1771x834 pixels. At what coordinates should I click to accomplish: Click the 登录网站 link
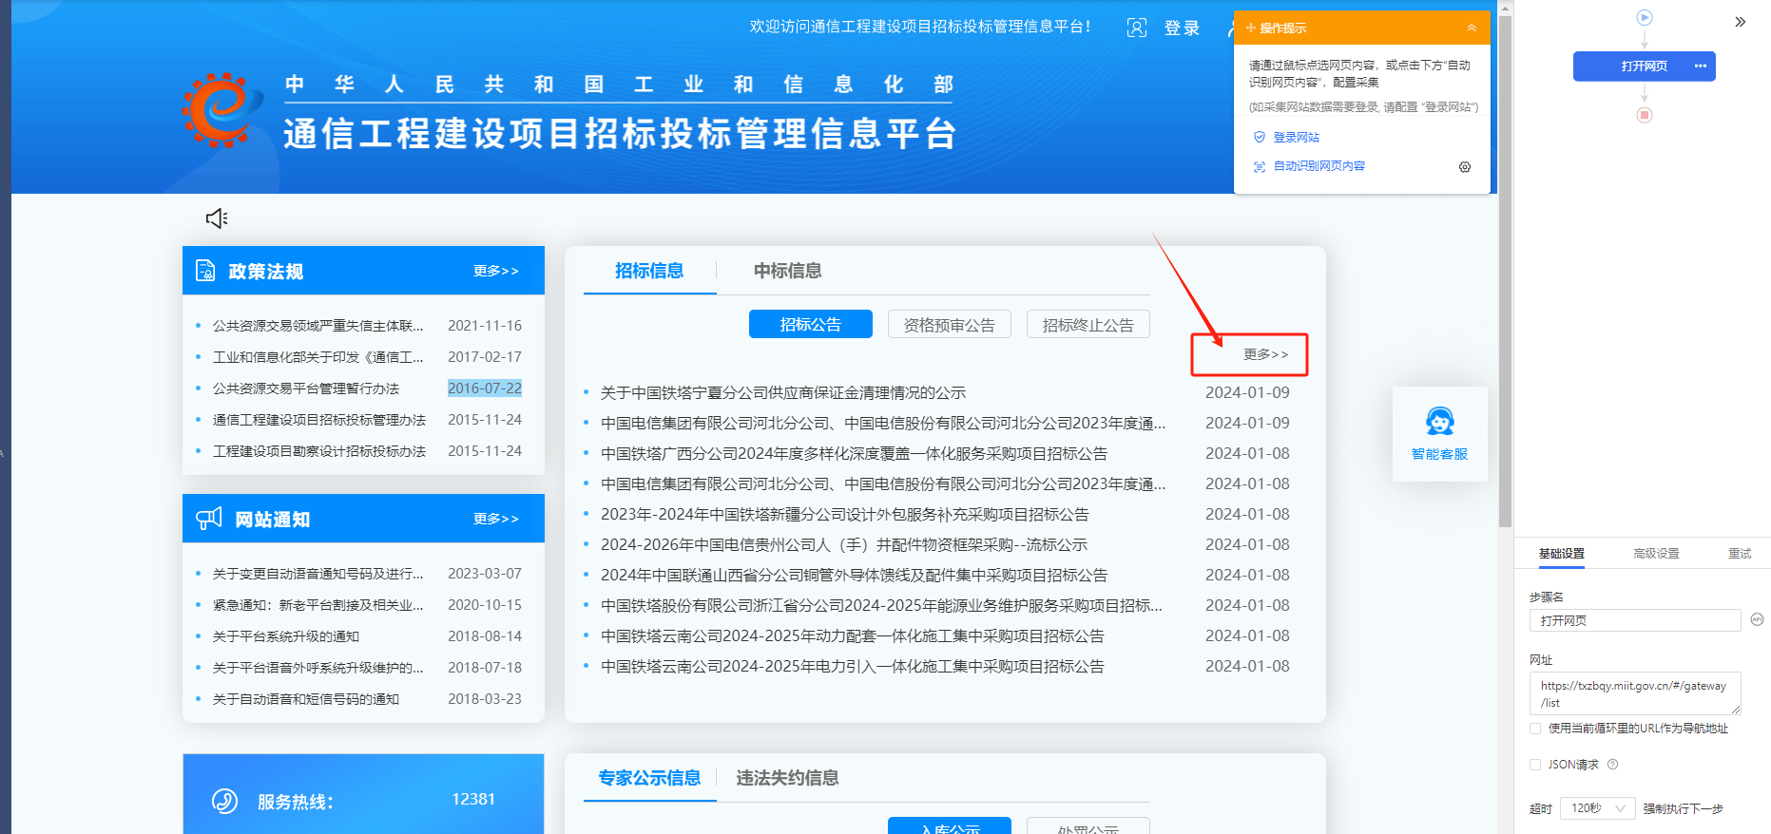pos(1297,137)
